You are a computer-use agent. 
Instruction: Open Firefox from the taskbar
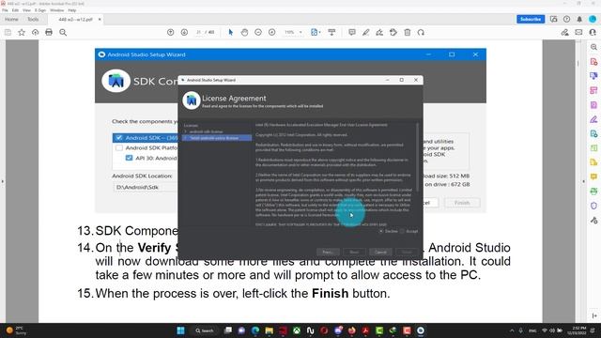pos(351,330)
